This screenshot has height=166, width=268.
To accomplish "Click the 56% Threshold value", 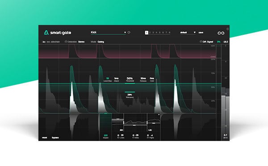I will coord(130,79).
